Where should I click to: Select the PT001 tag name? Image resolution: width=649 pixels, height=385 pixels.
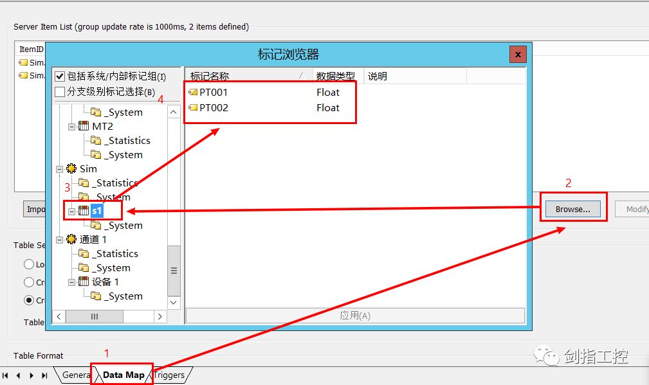214,92
